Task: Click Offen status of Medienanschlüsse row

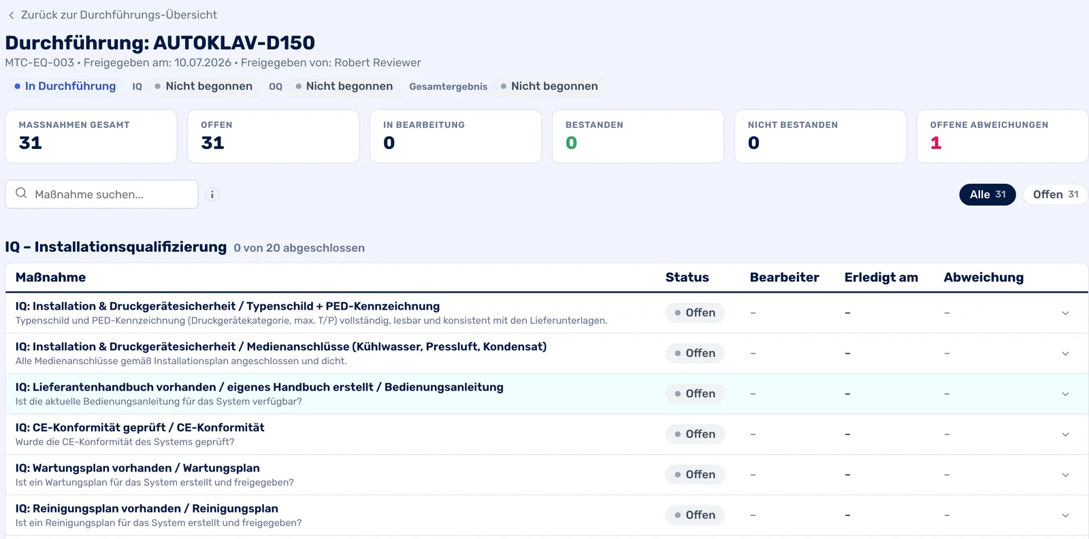Action: 695,353
